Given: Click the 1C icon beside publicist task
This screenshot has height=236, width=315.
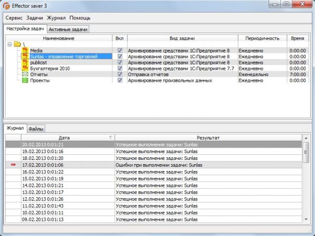Looking at the screenshot, I should pyautogui.click(x=25, y=62).
